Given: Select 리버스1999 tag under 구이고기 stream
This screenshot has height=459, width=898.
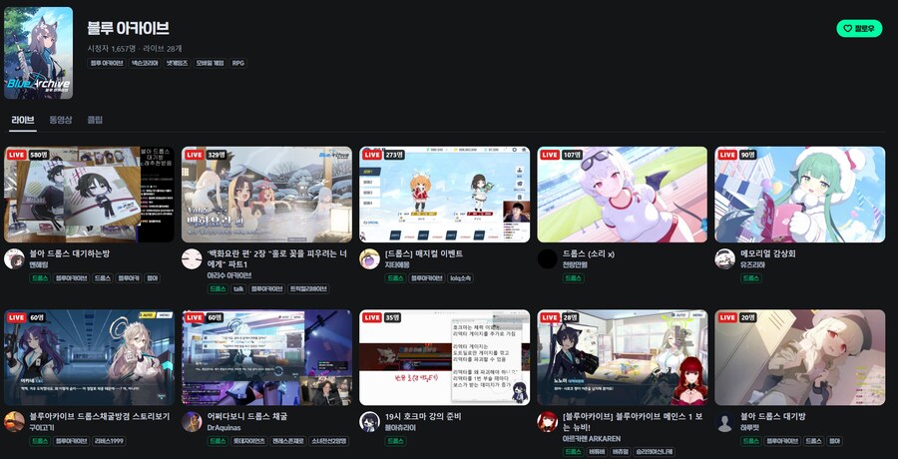Looking at the screenshot, I should point(109,441).
